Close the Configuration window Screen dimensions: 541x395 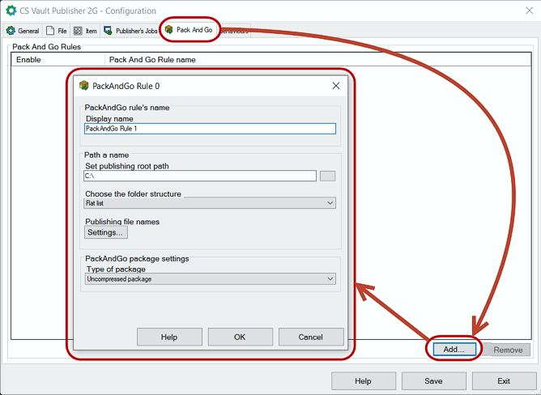pos(530,11)
